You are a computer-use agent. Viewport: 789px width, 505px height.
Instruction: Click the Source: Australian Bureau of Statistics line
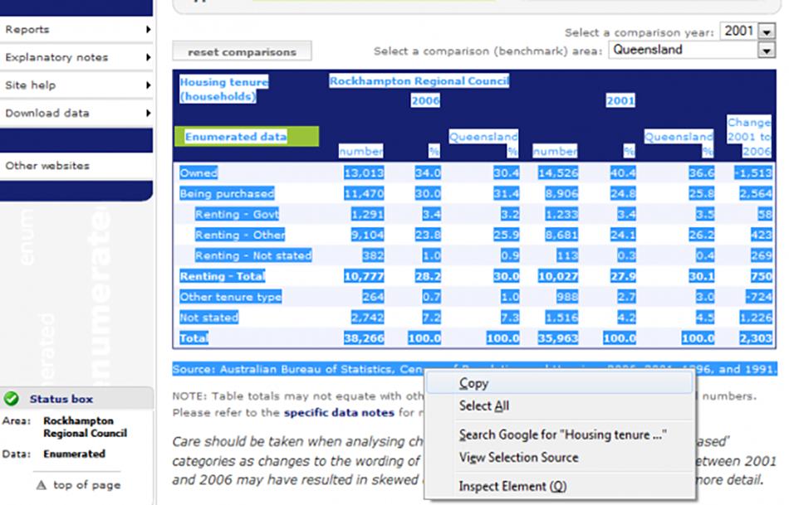coord(474,369)
